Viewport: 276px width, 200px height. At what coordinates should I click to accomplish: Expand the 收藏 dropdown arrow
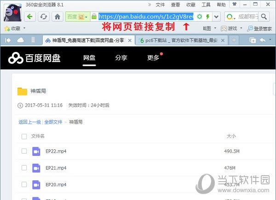point(24,28)
